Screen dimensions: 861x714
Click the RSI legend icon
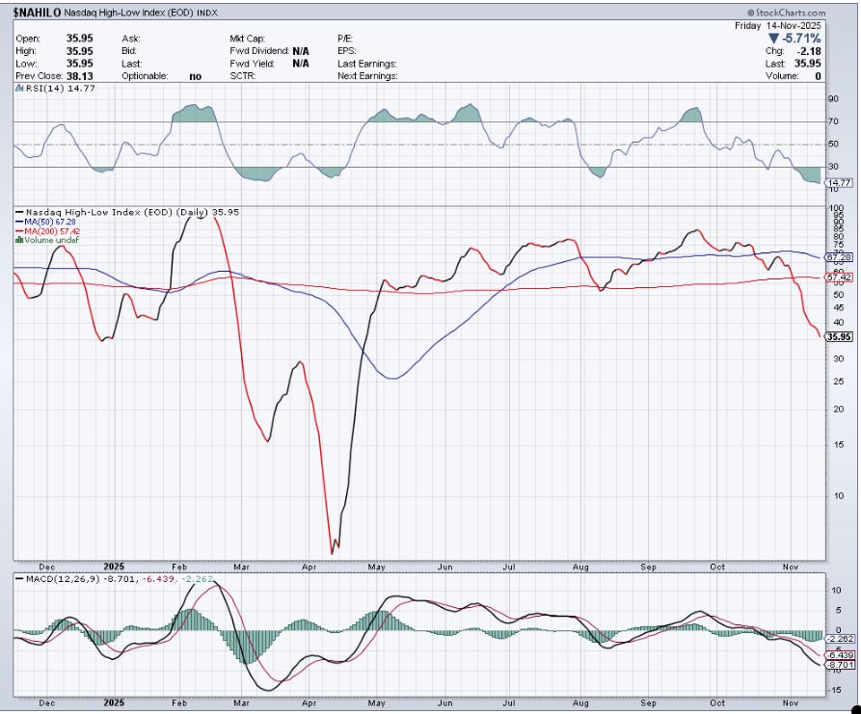19,88
